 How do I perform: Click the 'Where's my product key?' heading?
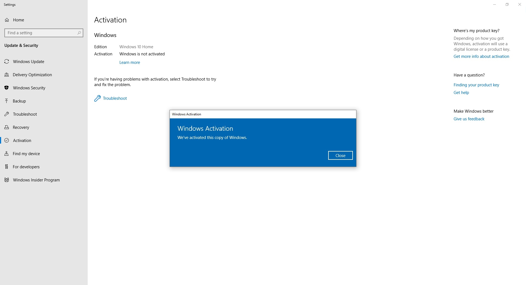coord(476,31)
